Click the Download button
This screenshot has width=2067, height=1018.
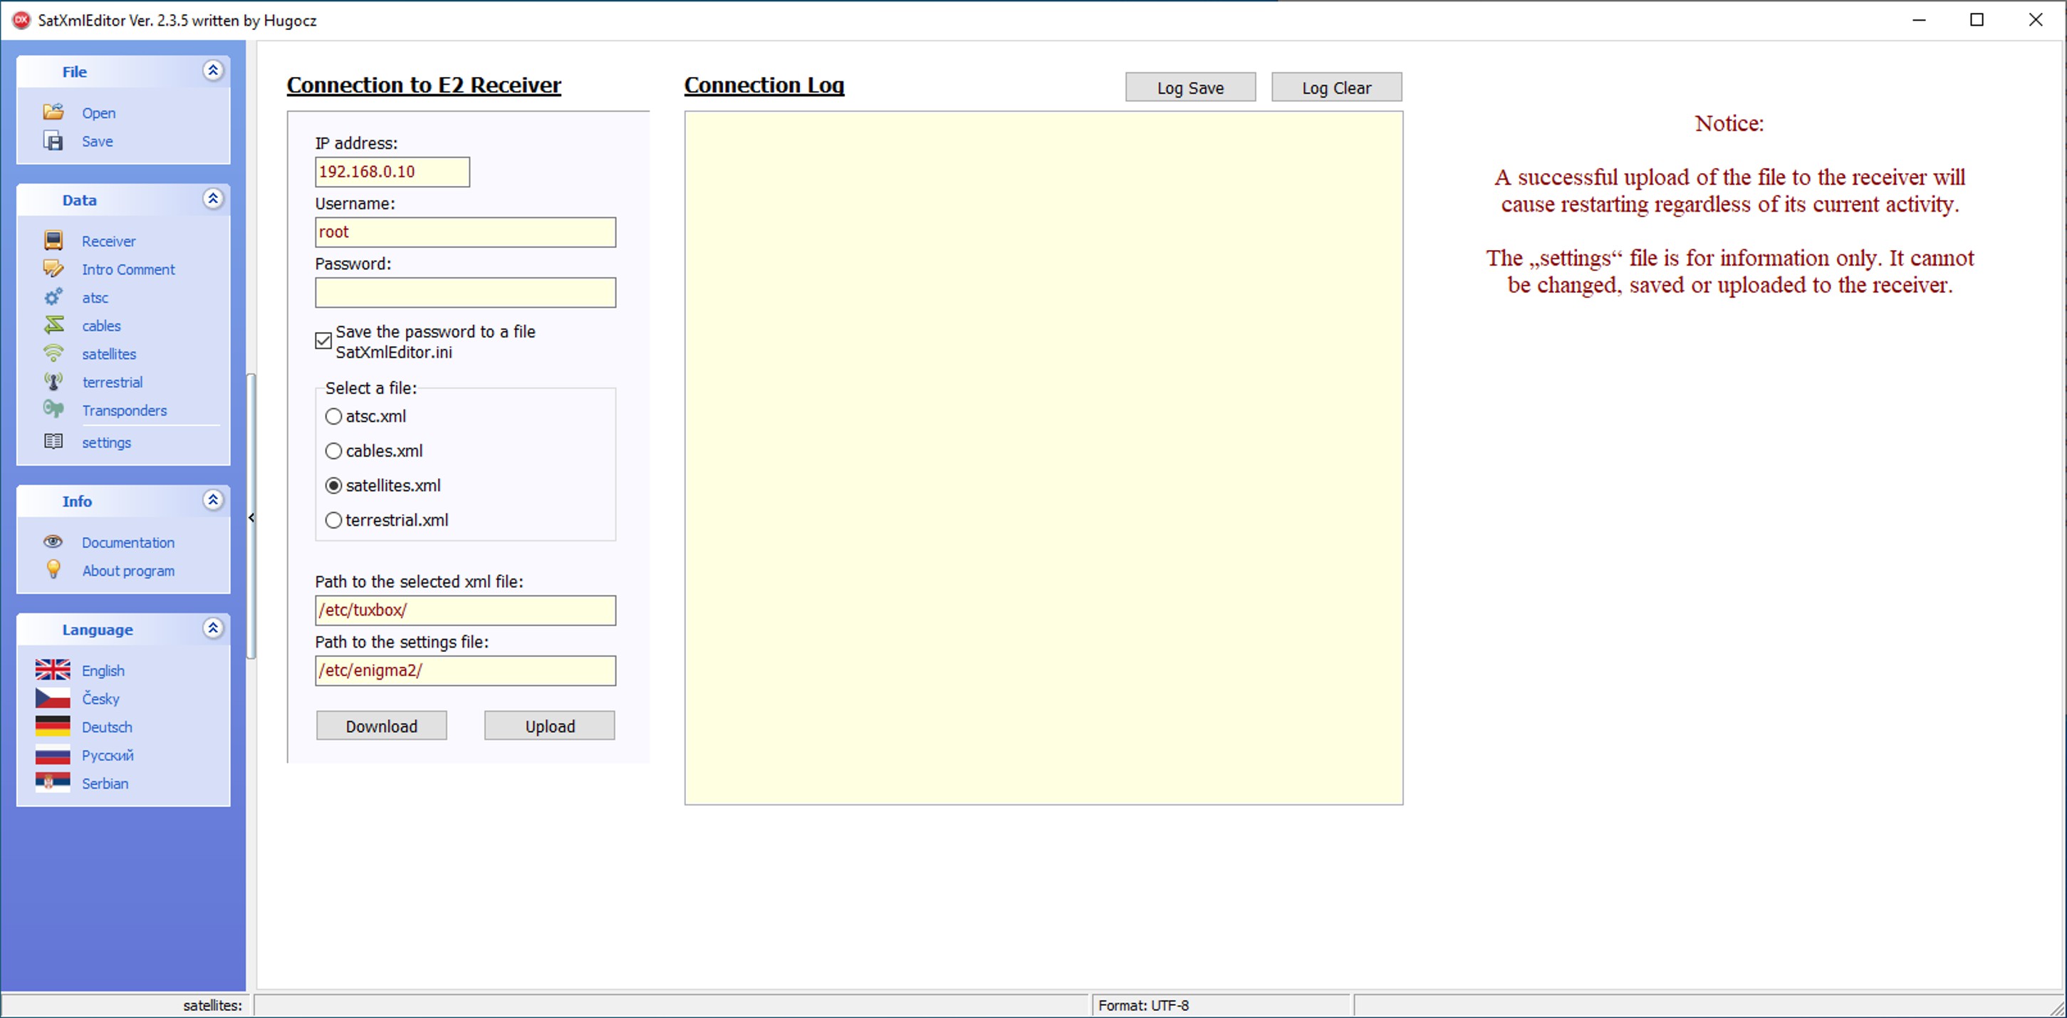381,726
